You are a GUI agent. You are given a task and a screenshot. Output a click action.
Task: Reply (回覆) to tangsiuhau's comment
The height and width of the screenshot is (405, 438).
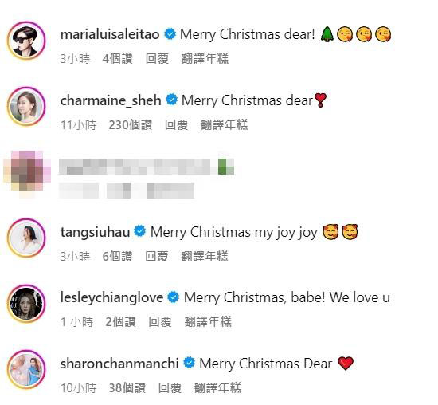click(157, 256)
